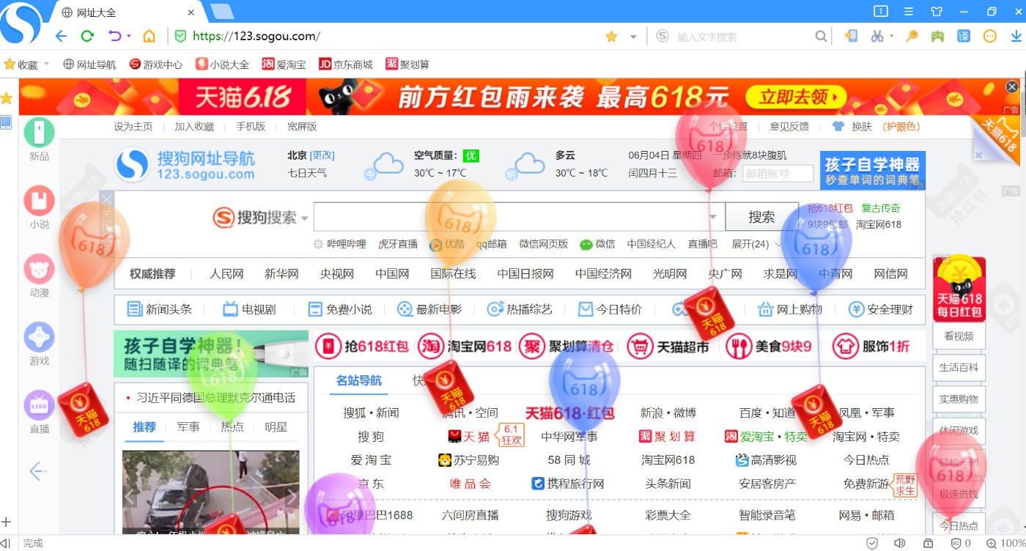Close the 网址大全 tab
Viewport: 1026px width, 551px height.
pyautogui.click(x=191, y=12)
